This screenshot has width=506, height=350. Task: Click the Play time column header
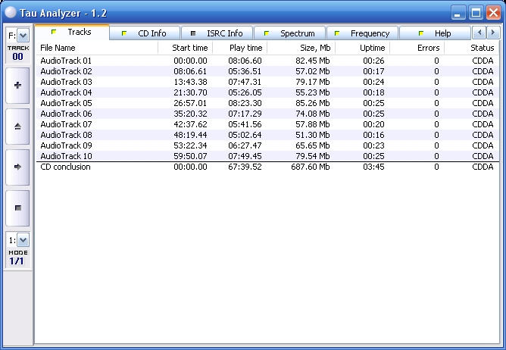(x=240, y=48)
